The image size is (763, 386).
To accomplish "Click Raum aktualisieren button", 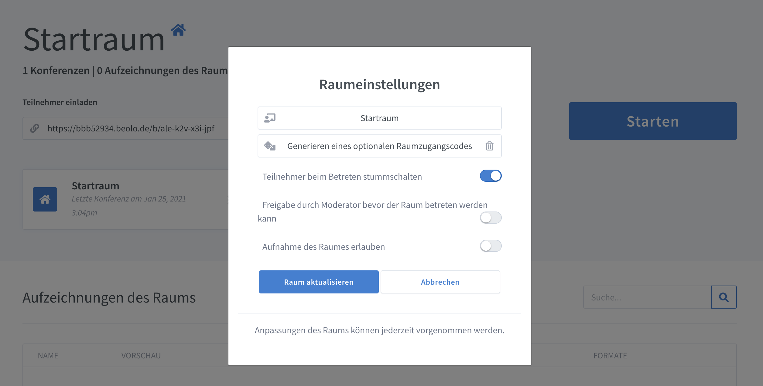I will point(319,282).
